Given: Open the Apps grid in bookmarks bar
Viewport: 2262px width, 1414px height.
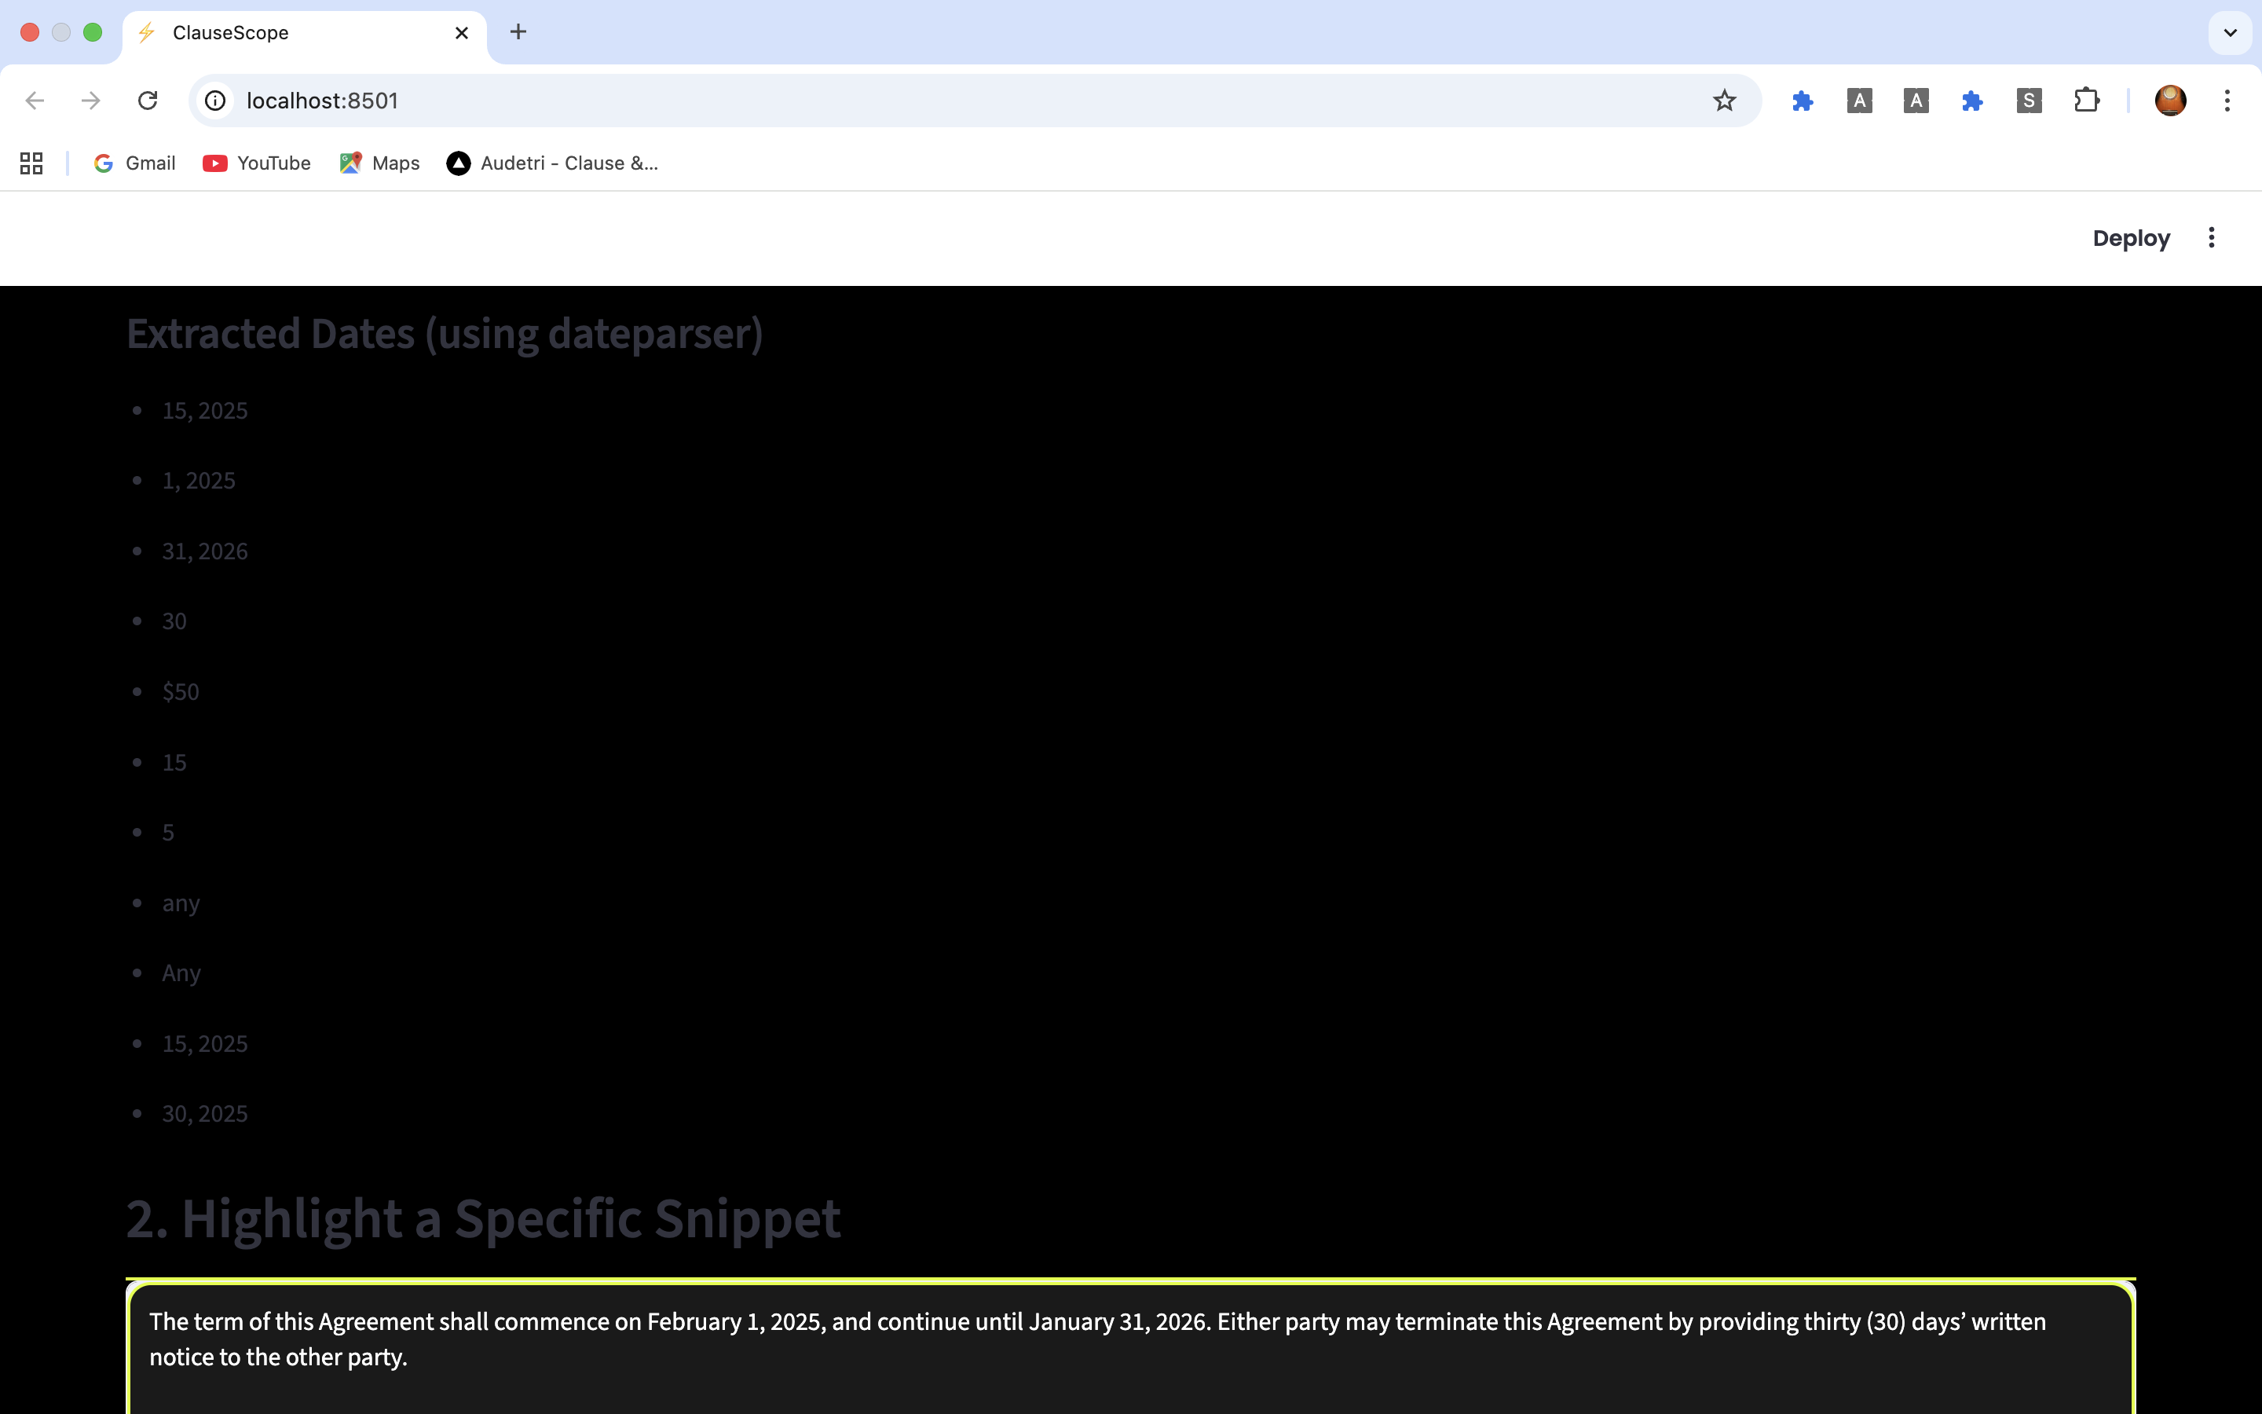Looking at the screenshot, I should (31, 163).
